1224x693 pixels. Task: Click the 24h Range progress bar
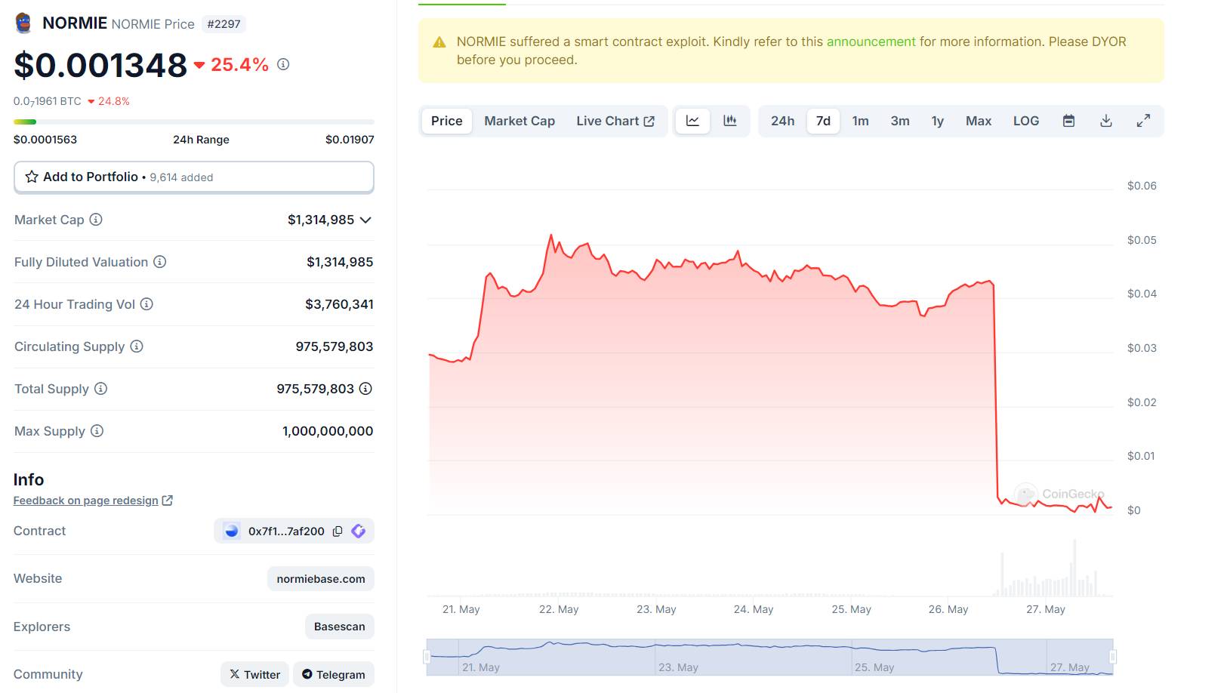point(194,122)
